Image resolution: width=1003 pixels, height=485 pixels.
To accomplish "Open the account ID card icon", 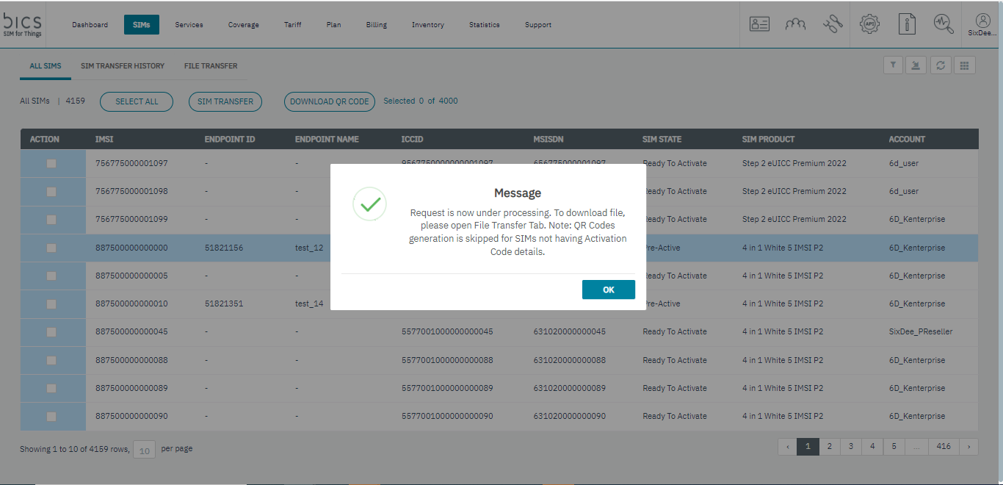I will [x=759, y=24].
